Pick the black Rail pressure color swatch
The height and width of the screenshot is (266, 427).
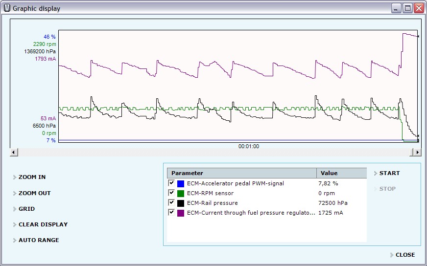tap(181, 203)
